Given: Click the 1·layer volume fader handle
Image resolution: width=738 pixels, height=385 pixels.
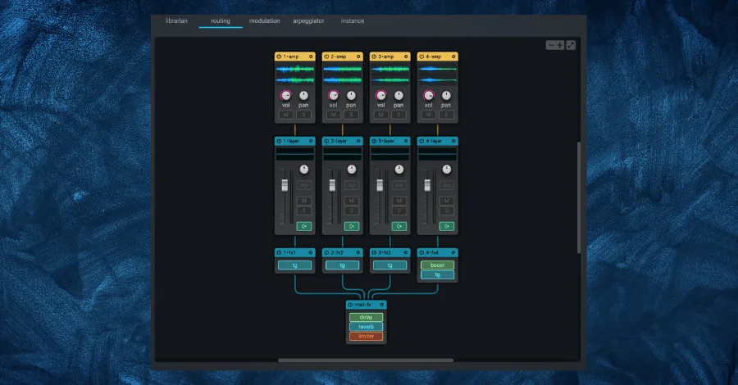Looking at the screenshot, I should [285, 185].
